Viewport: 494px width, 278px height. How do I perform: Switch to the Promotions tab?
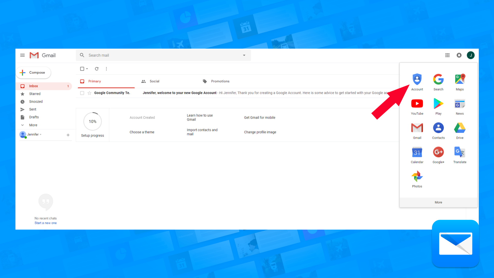[220, 81]
